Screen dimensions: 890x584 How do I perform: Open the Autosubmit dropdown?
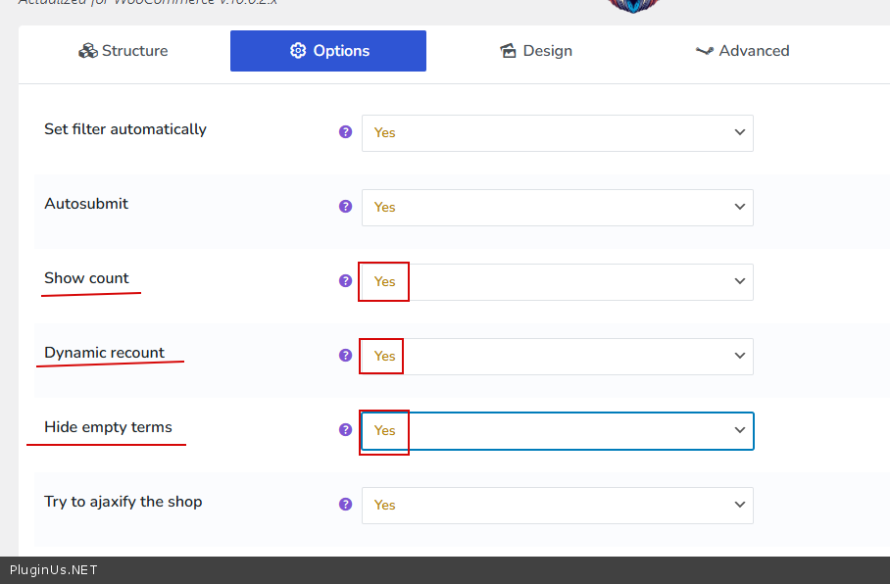pyautogui.click(x=557, y=207)
